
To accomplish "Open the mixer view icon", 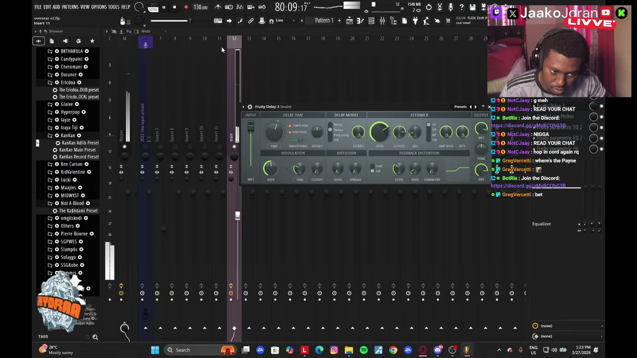I will pos(382,21).
